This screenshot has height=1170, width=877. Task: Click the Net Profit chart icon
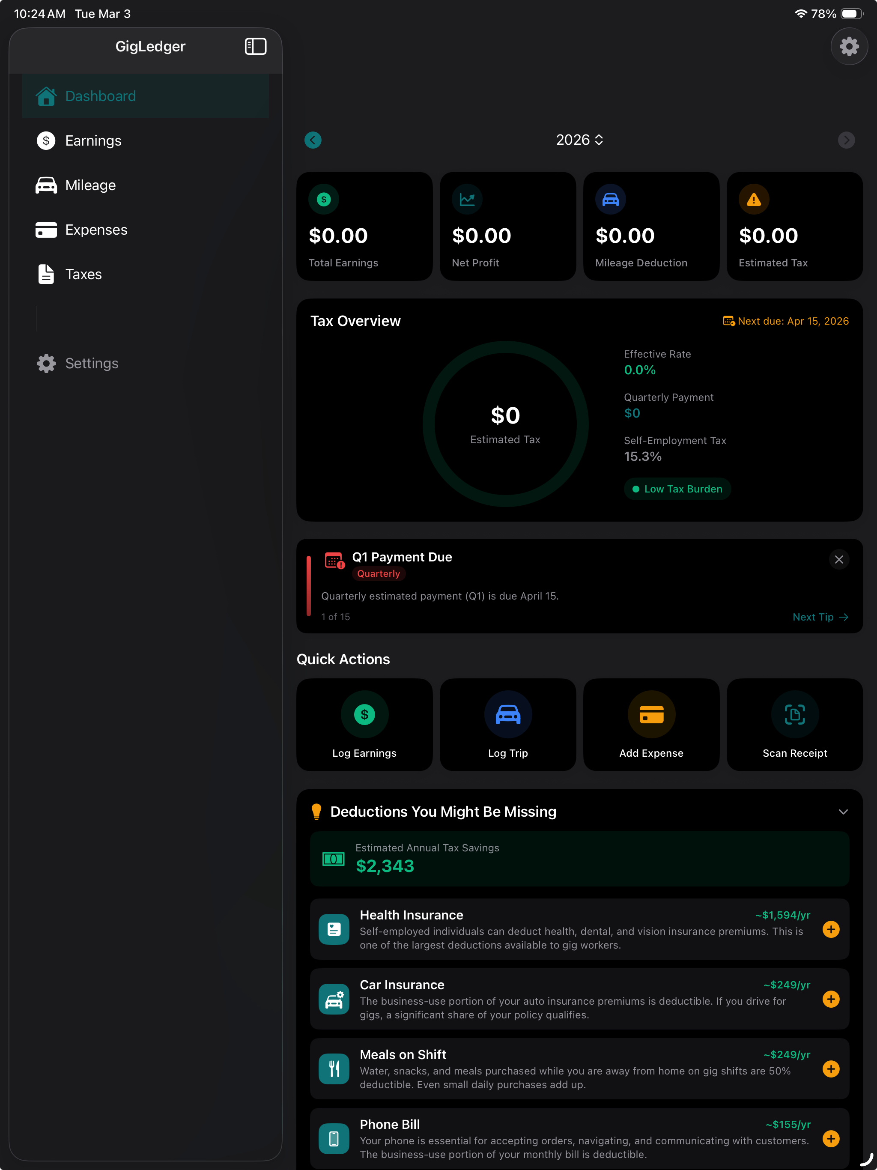[x=467, y=200]
